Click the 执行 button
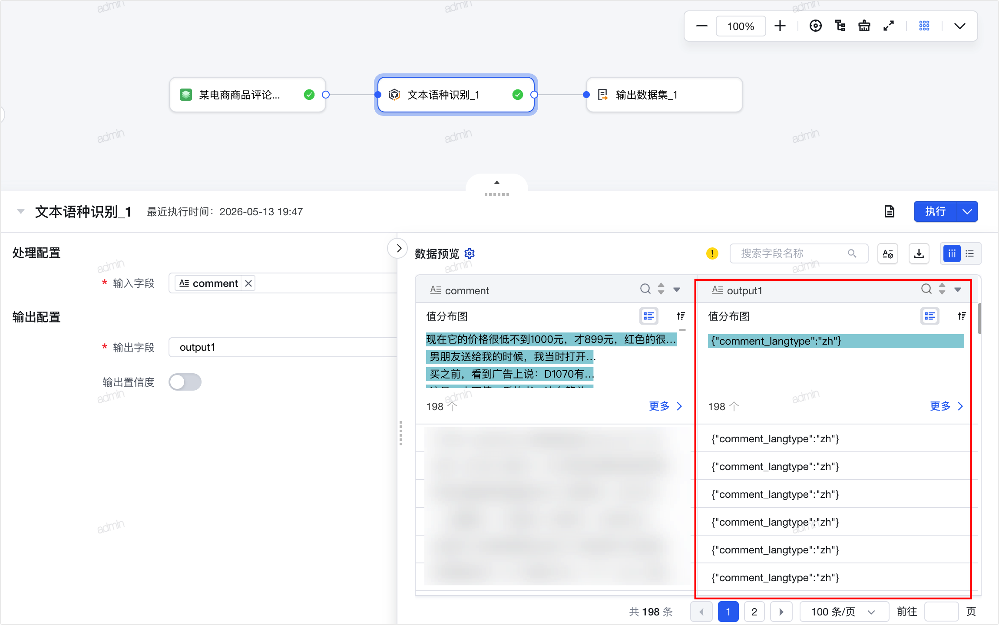Image resolution: width=999 pixels, height=625 pixels. tap(935, 211)
